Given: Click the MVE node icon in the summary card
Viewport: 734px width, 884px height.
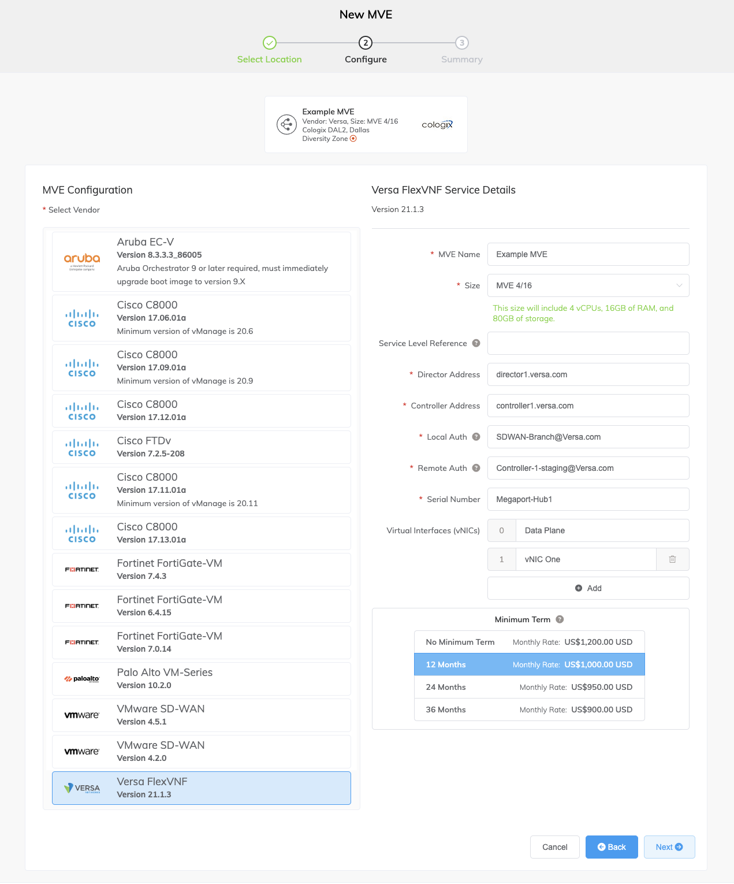Looking at the screenshot, I should (286, 124).
